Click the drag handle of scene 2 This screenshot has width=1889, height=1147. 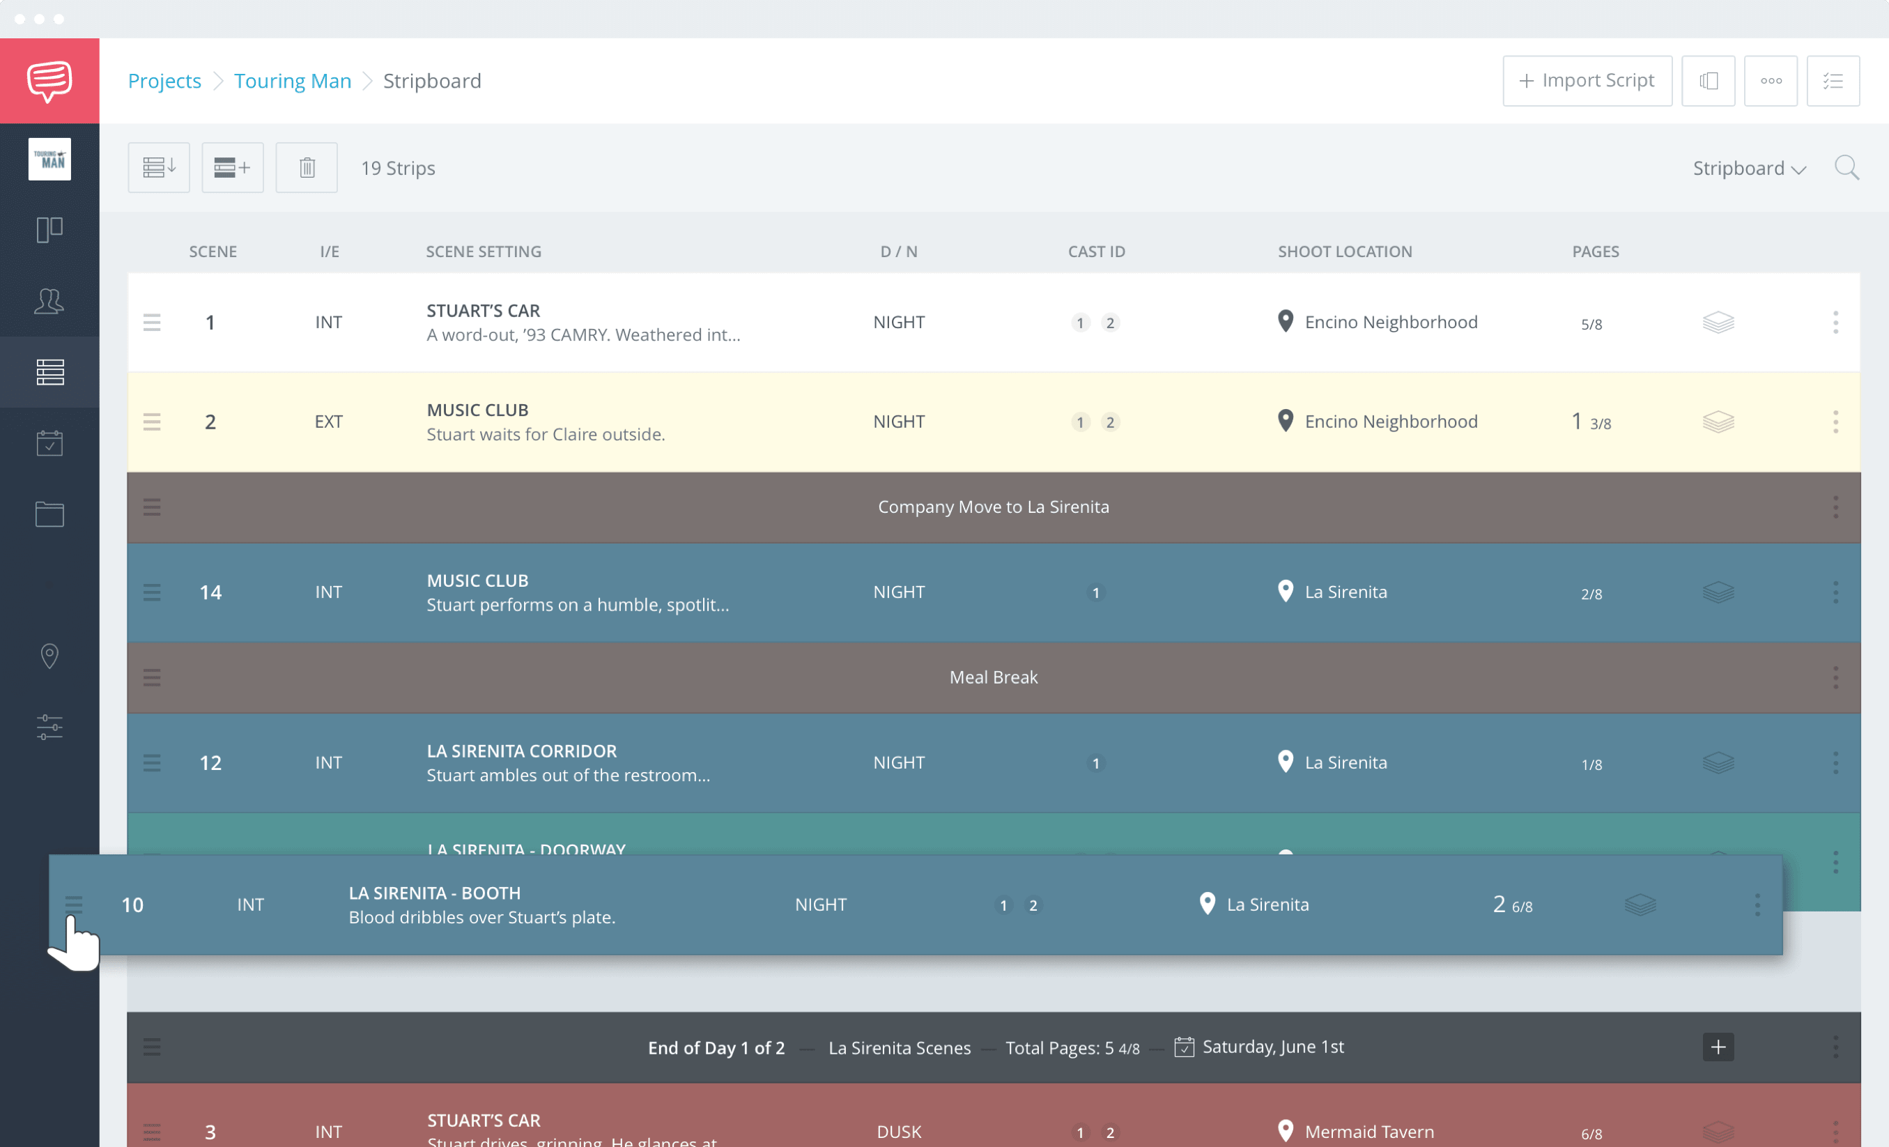152,422
